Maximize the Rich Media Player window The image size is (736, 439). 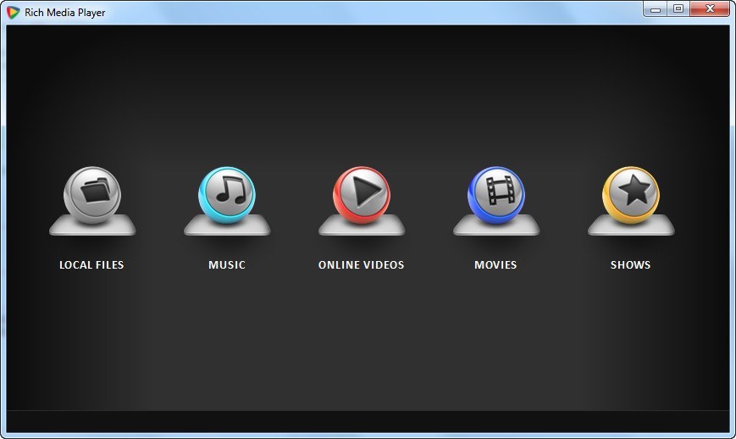coord(678,9)
